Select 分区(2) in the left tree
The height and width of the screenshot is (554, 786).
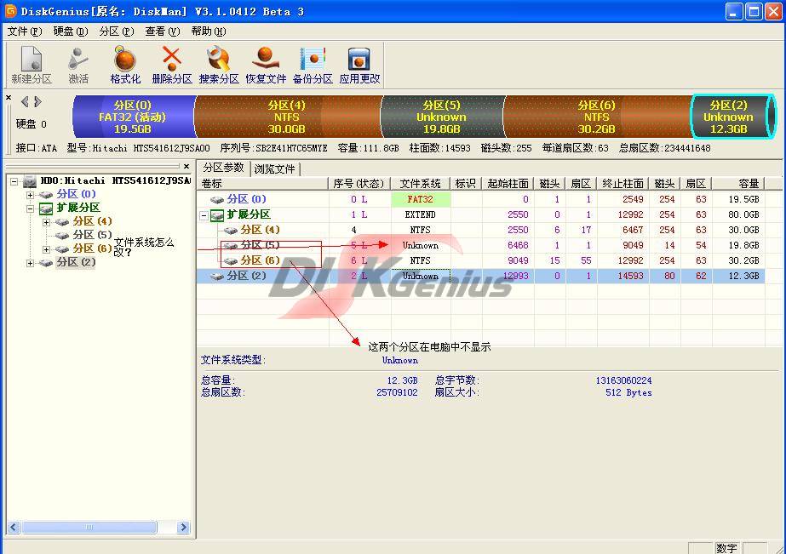point(76,262)
